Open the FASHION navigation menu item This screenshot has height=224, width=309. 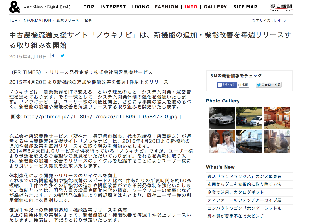[x=167, y=7]
